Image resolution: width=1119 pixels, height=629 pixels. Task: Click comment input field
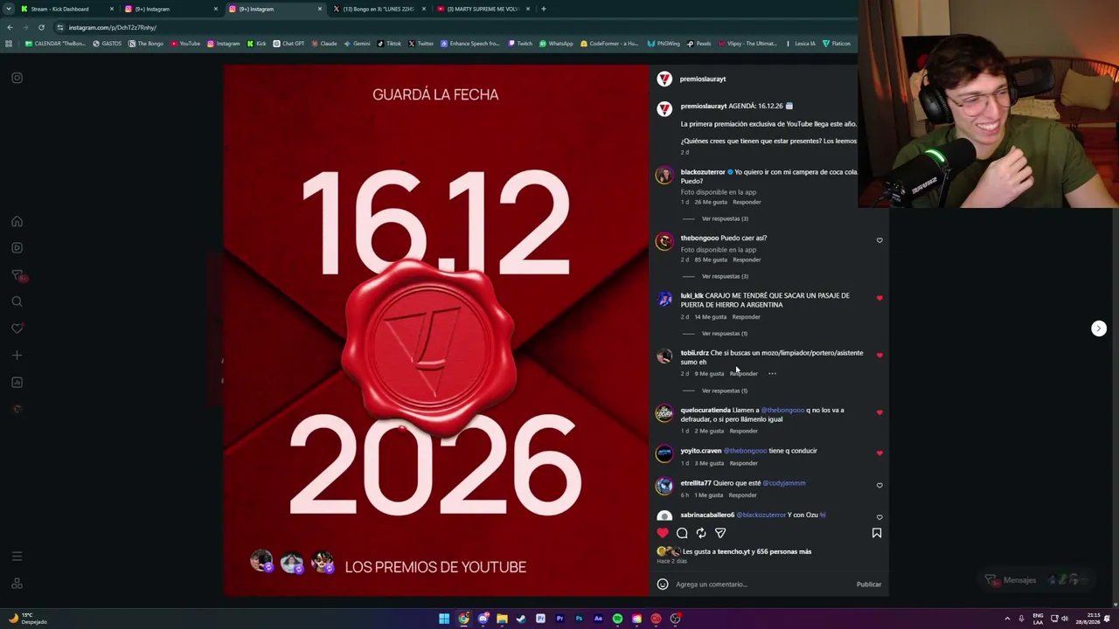click(761, 584)
